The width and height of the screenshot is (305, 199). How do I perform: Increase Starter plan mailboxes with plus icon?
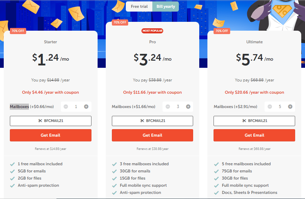click(86, 107)
